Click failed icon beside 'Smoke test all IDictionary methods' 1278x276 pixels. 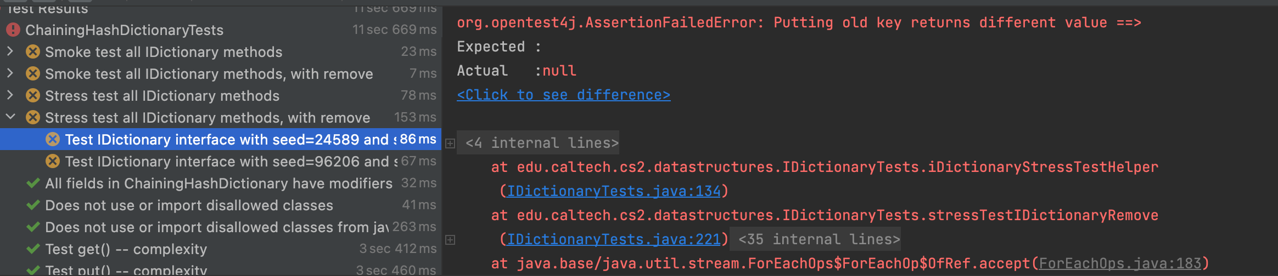33,52
